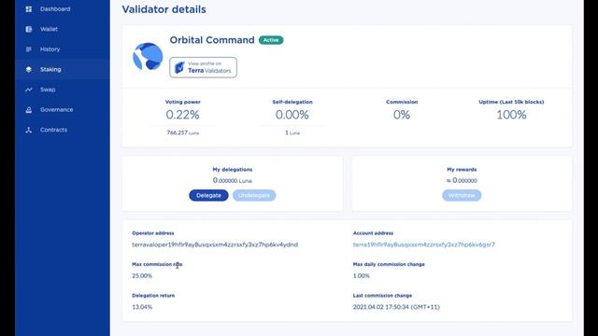Click the Contracts network icon
The image size is (598, 336).
pyautogui.click(x=29, y=130)
